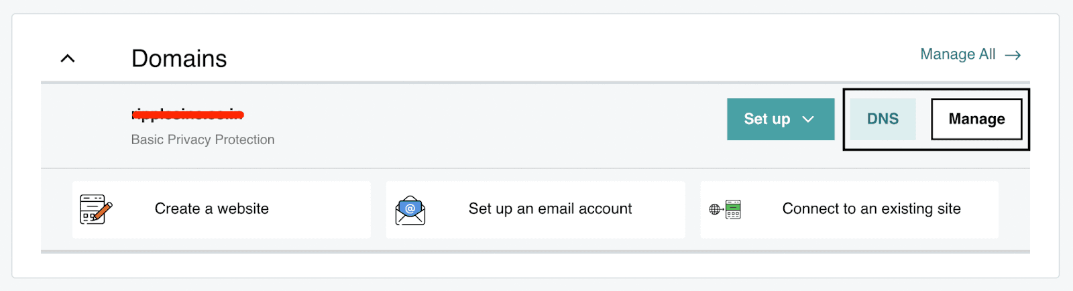Click the arrow icon beside Manage All
The width and height of the screenshot is (1073, 291).
[x=1013, y=55]
